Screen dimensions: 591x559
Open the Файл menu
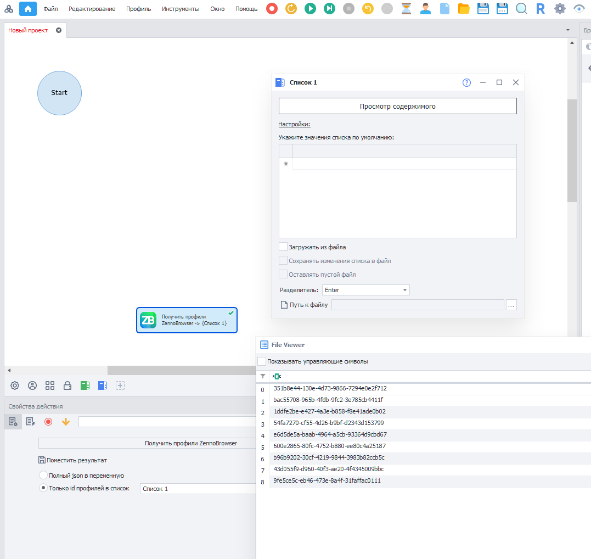tap(50, 9)
